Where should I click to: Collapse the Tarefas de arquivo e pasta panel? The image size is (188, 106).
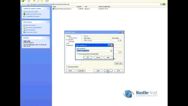48,8
